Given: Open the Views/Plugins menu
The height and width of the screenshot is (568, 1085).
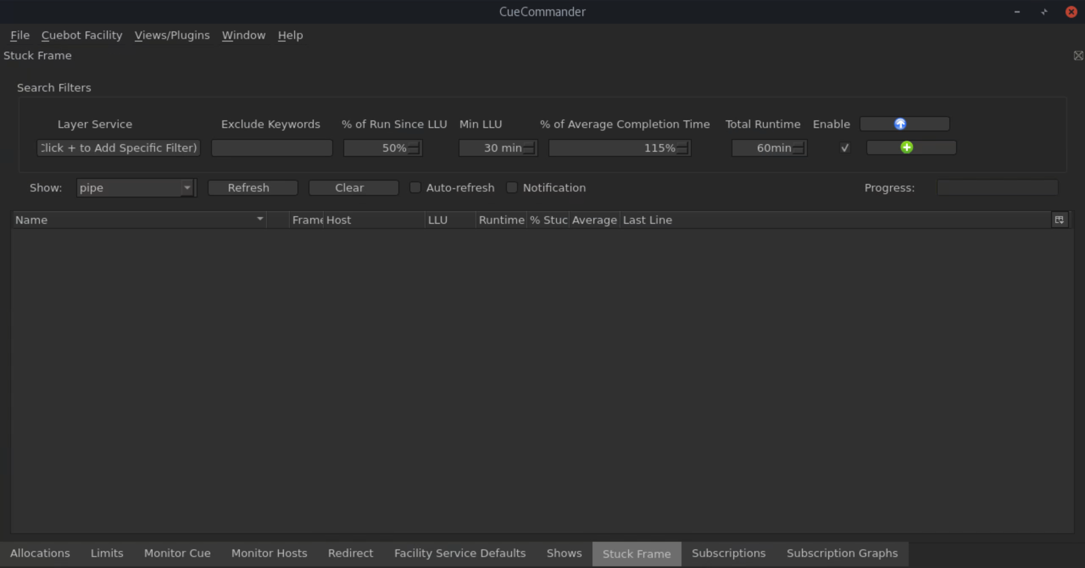Looking at the screenshot, I should coord(172,35).
